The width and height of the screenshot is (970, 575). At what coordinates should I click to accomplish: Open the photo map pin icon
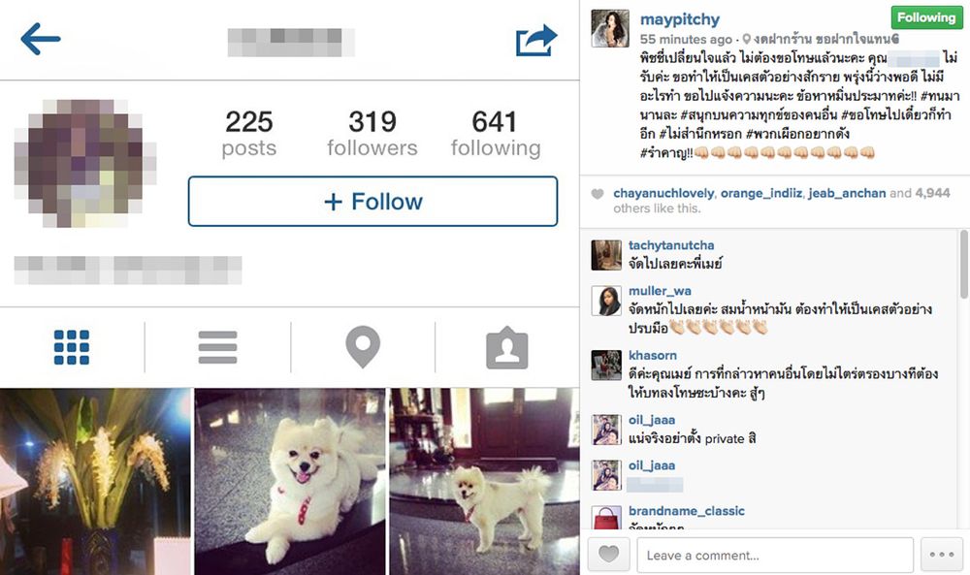point(363,347)
